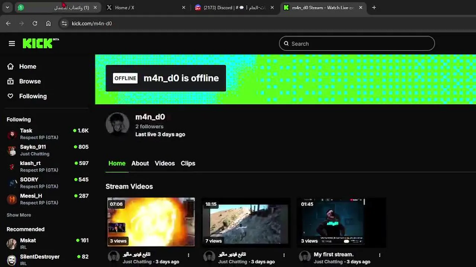The width and height of the screenshot is (476, 267).
Task: Click m4n_d0 profile avatar
Action: (118, 124)
